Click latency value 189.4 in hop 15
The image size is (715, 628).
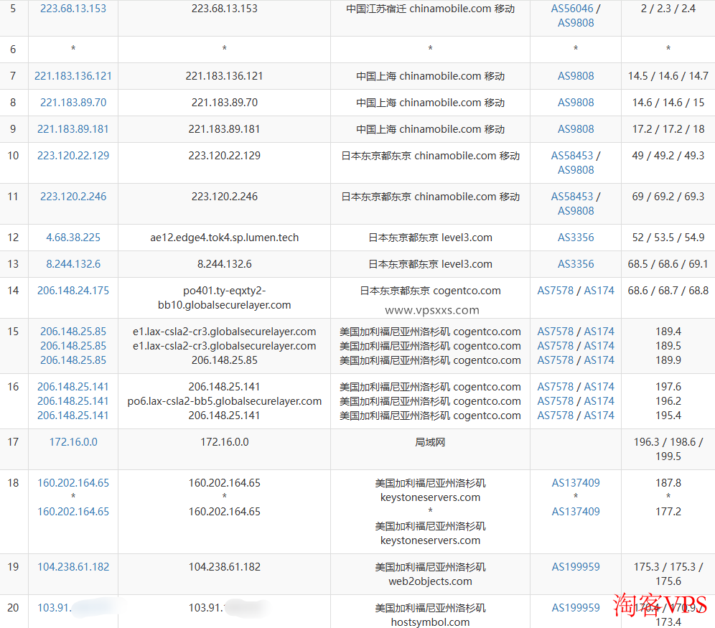tap(668, 332)
